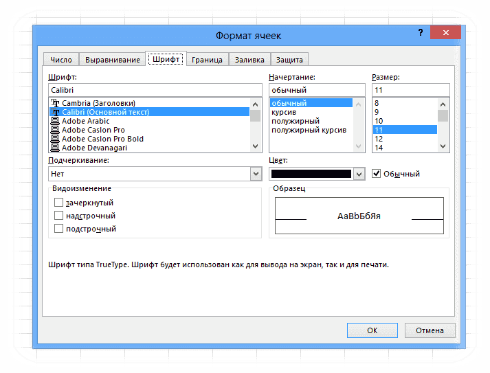Click the Отмена button
490x373 pixels.
click(x=430, y=330)
